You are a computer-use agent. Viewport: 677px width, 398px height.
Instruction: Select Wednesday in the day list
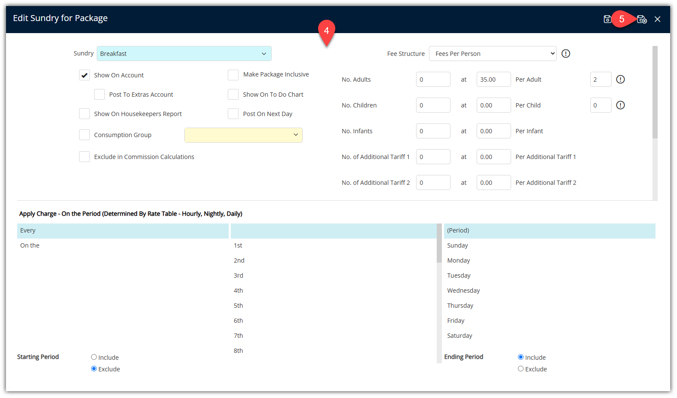coord(550,291)
